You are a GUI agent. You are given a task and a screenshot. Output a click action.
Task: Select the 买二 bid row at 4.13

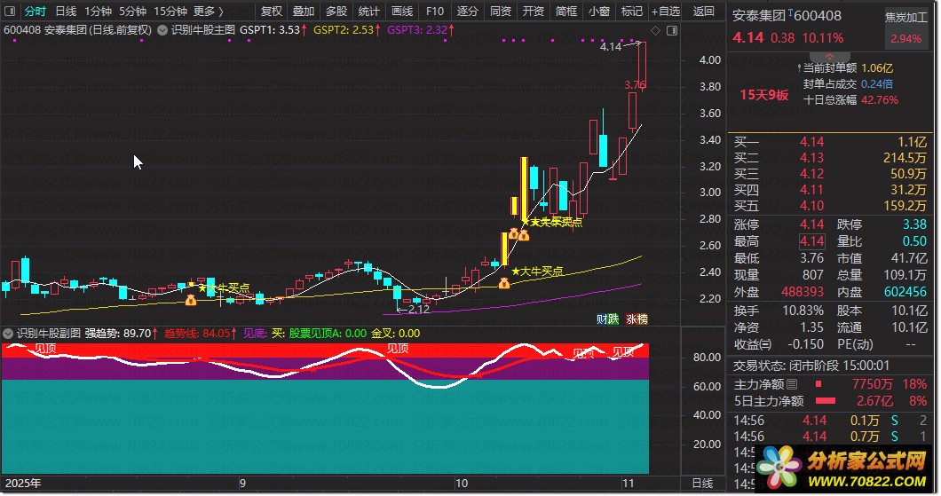831,158
